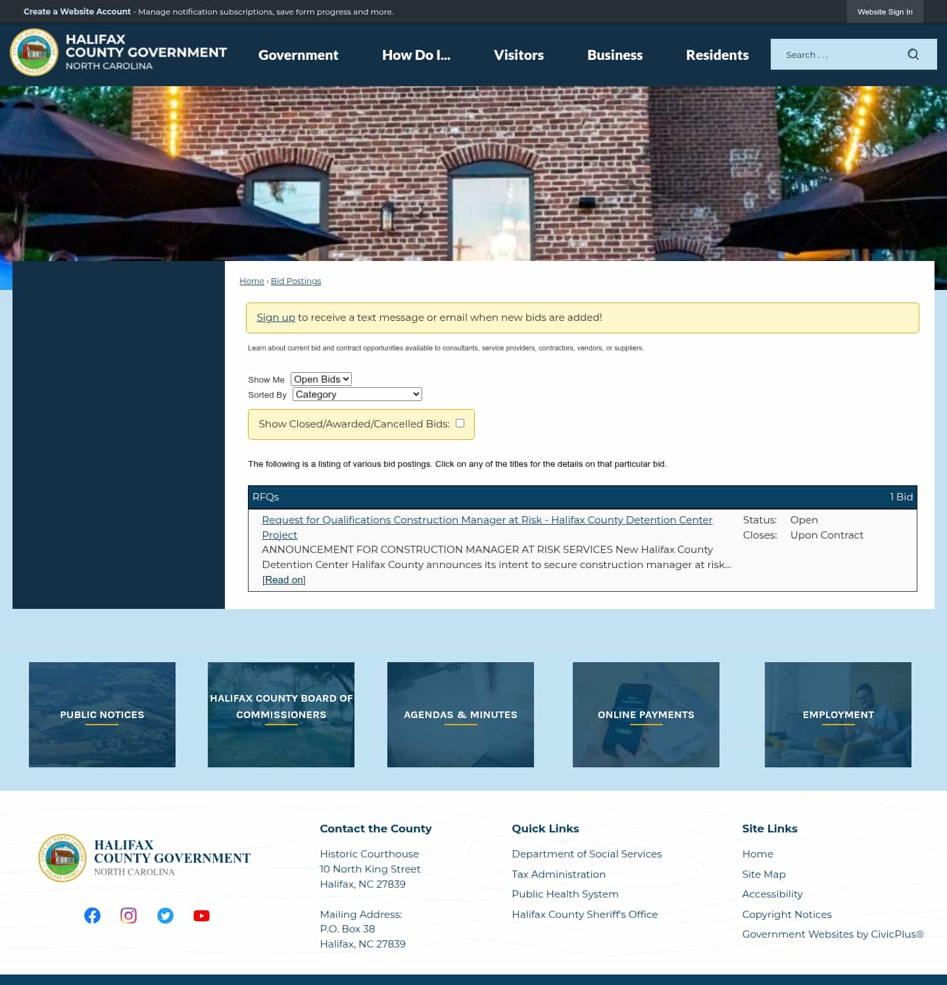This screenshot has width=947, height=985.
Task: Open Copyright Notices link
Action: point(787,914)
